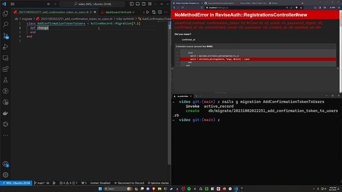The width and height of the screenshot is (342, 192).
Task: Click the Brave Shields icon in address bar
Action: click(x=297, y=7)
